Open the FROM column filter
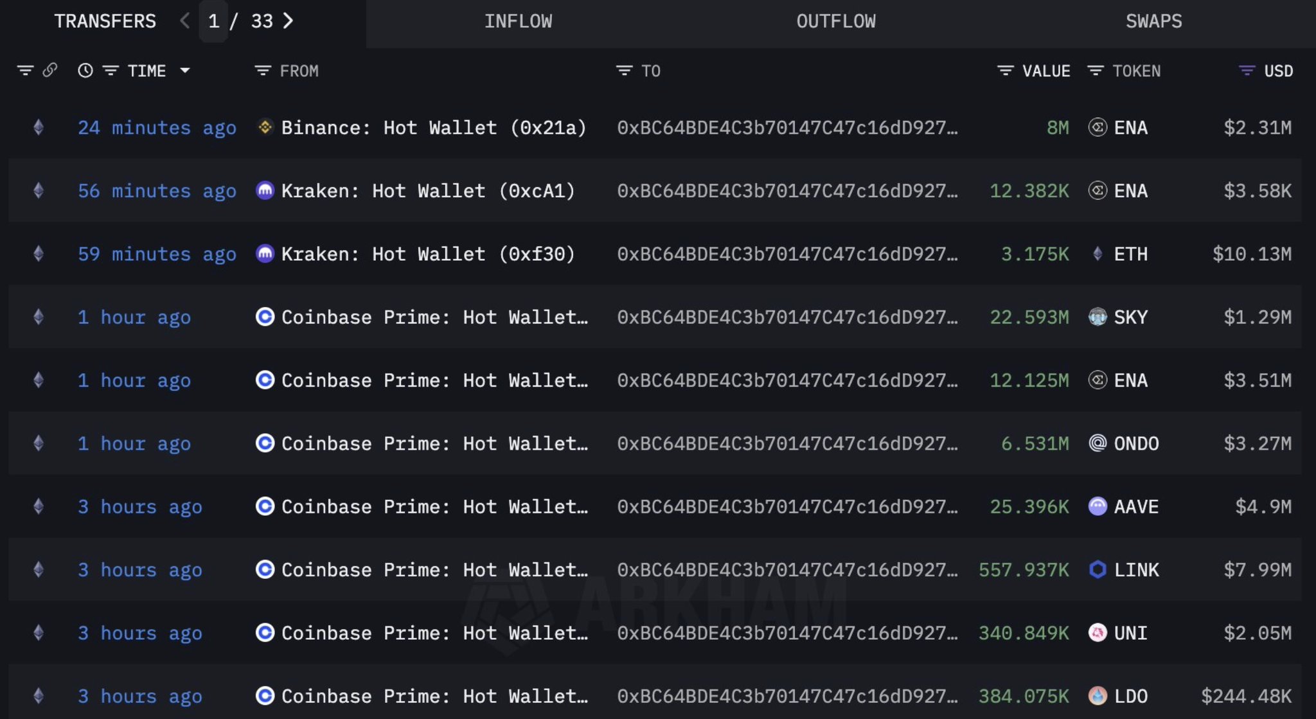1316x719 pixels. click(x=262, y=71)
